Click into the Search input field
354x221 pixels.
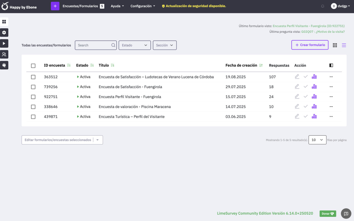(x=93, y=45)
